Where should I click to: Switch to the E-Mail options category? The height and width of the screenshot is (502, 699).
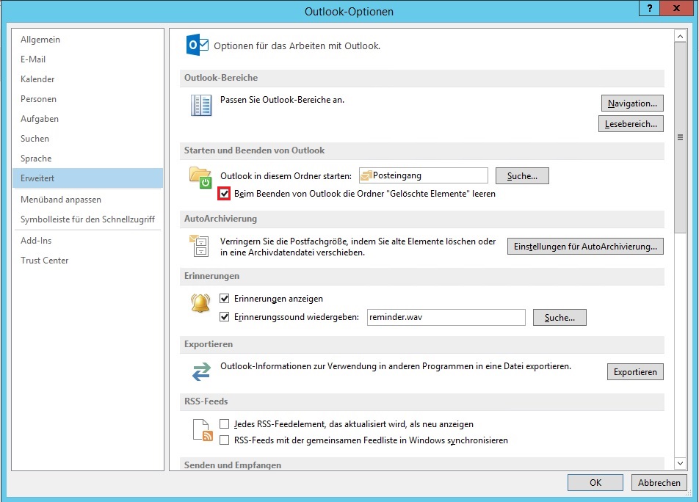pos(87,59)
